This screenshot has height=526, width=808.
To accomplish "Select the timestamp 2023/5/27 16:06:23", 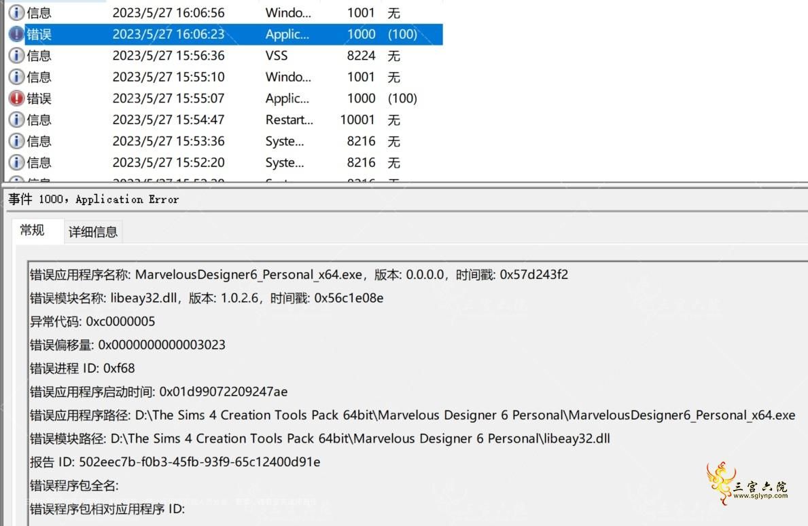I will pyautogui.click(x=169, y=34).
